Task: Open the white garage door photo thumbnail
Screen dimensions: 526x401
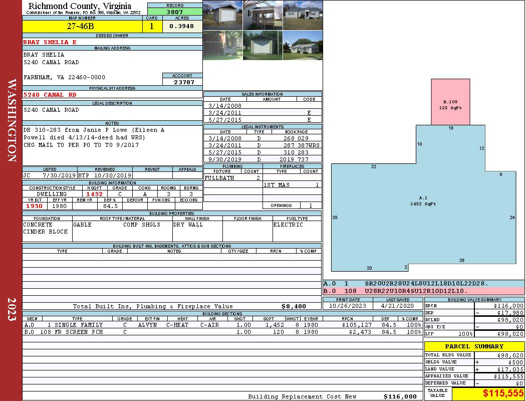Action: 223,15
